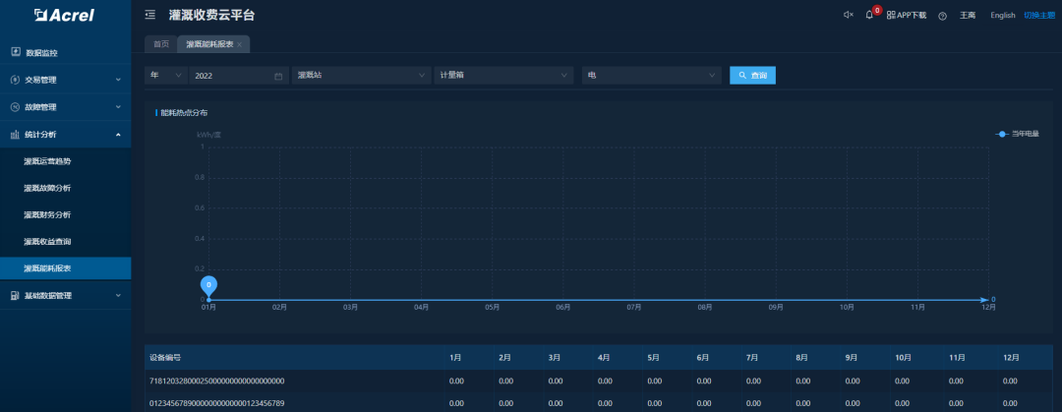Image resolution: width=1062 pixels, height=412 pixels.
Task: Open APP下载 QR download
Action: pyautogui.click(x=907, y=15)
